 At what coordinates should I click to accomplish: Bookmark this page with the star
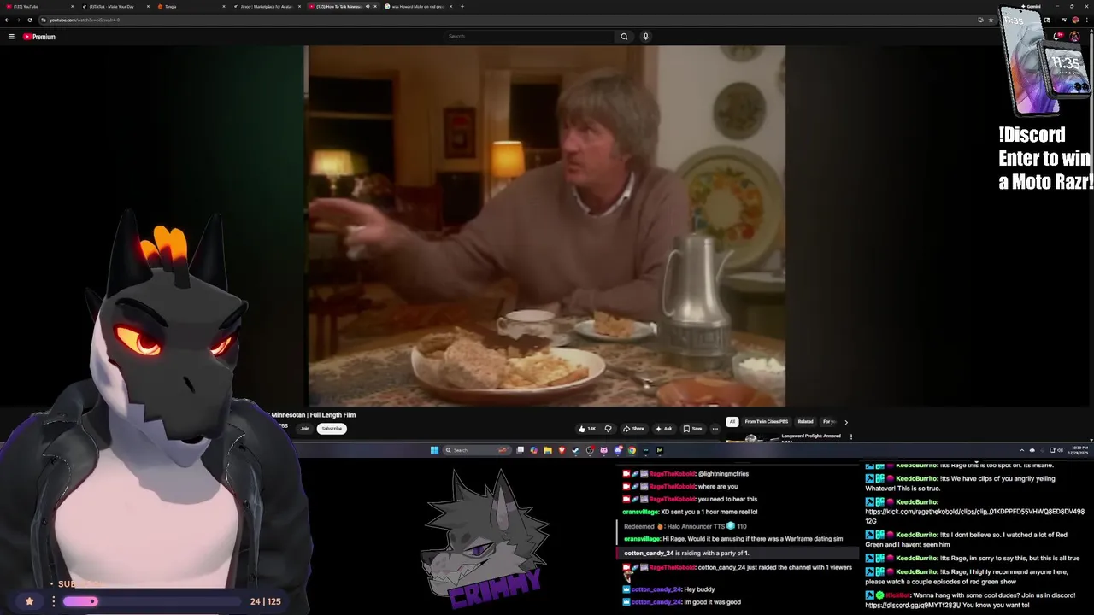click(x=991, y=20)
